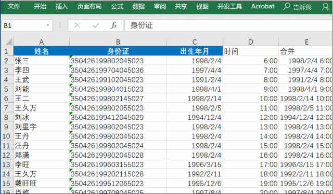The width and height of the screenshot is (333, 194).
Task: Expand the Name Box dropdown arrow
Action: [x=48, y=25]
